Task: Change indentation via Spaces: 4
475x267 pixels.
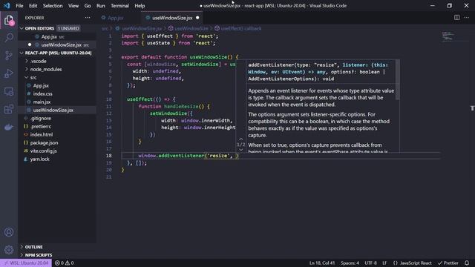Action: click(x=350, y=263)
